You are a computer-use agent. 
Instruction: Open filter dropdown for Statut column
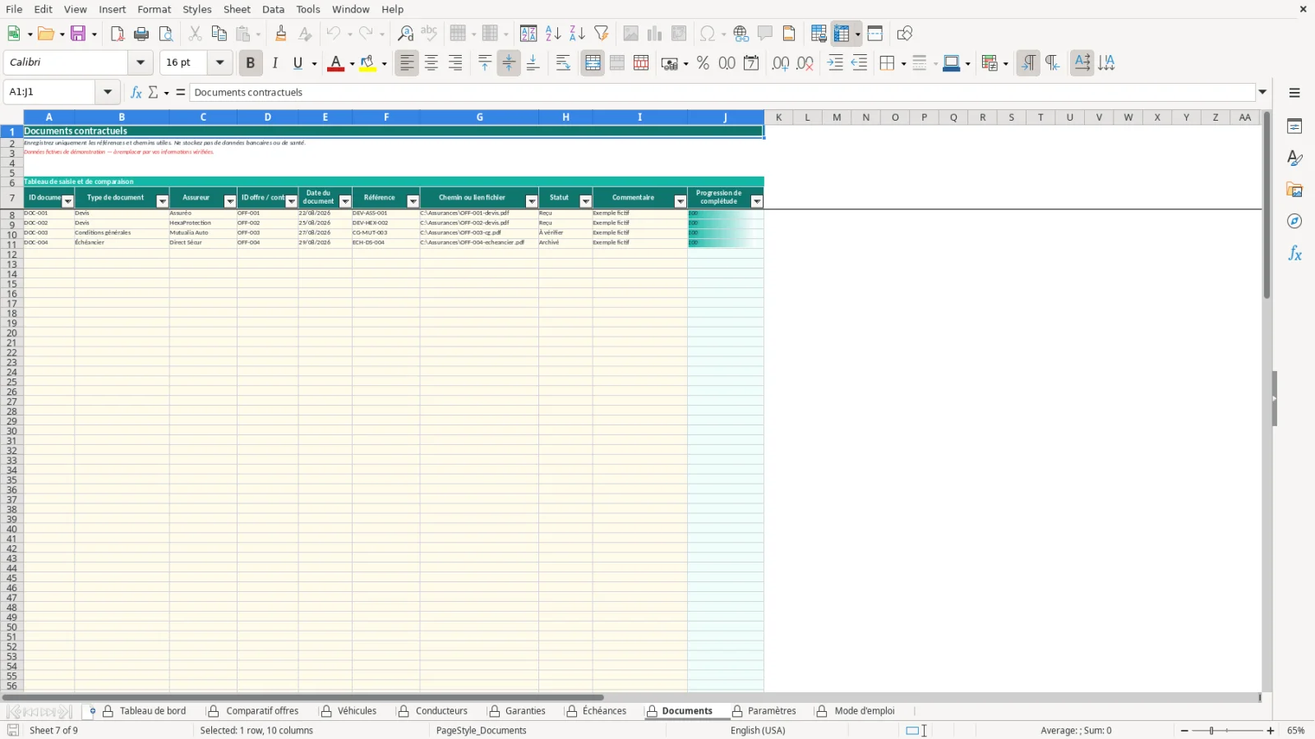pos(585,201)
